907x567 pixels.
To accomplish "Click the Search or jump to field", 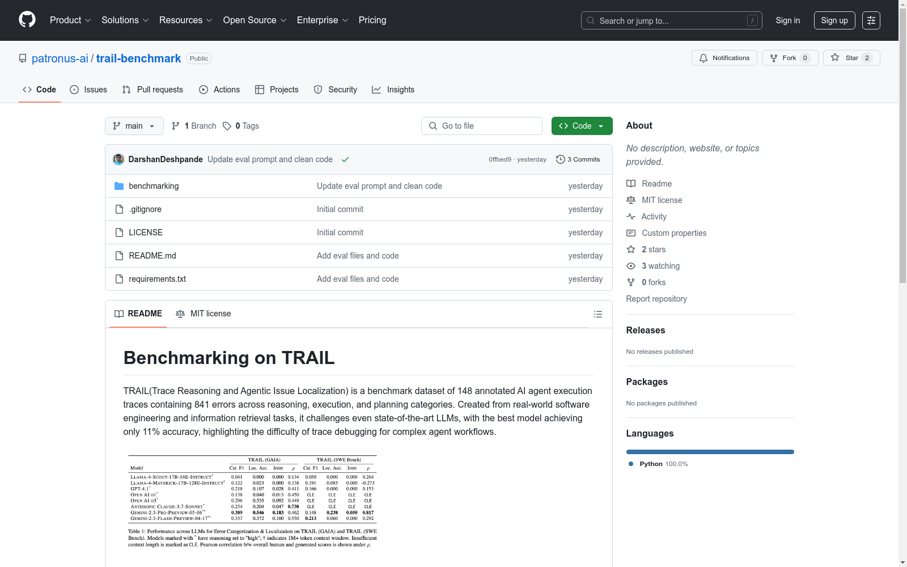I will point(672,20).
